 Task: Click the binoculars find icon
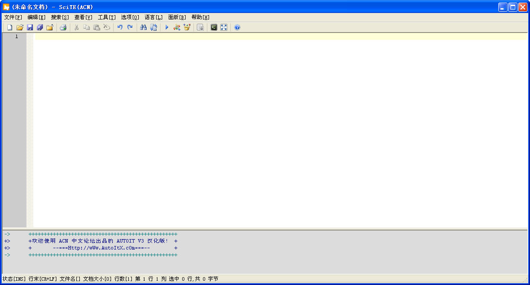click(x=143, y=27)
